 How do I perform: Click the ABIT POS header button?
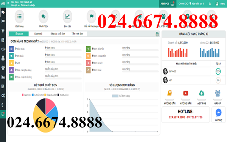tap(168, 4)
